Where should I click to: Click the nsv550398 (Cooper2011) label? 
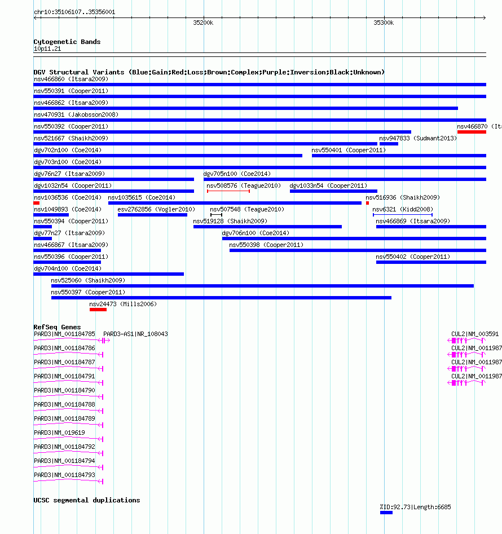coord(266,245)
